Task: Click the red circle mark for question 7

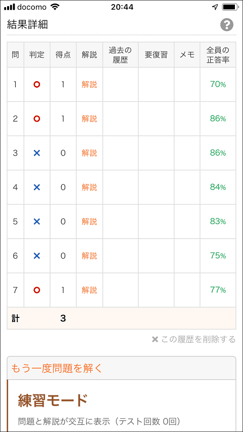Action: 37,290
